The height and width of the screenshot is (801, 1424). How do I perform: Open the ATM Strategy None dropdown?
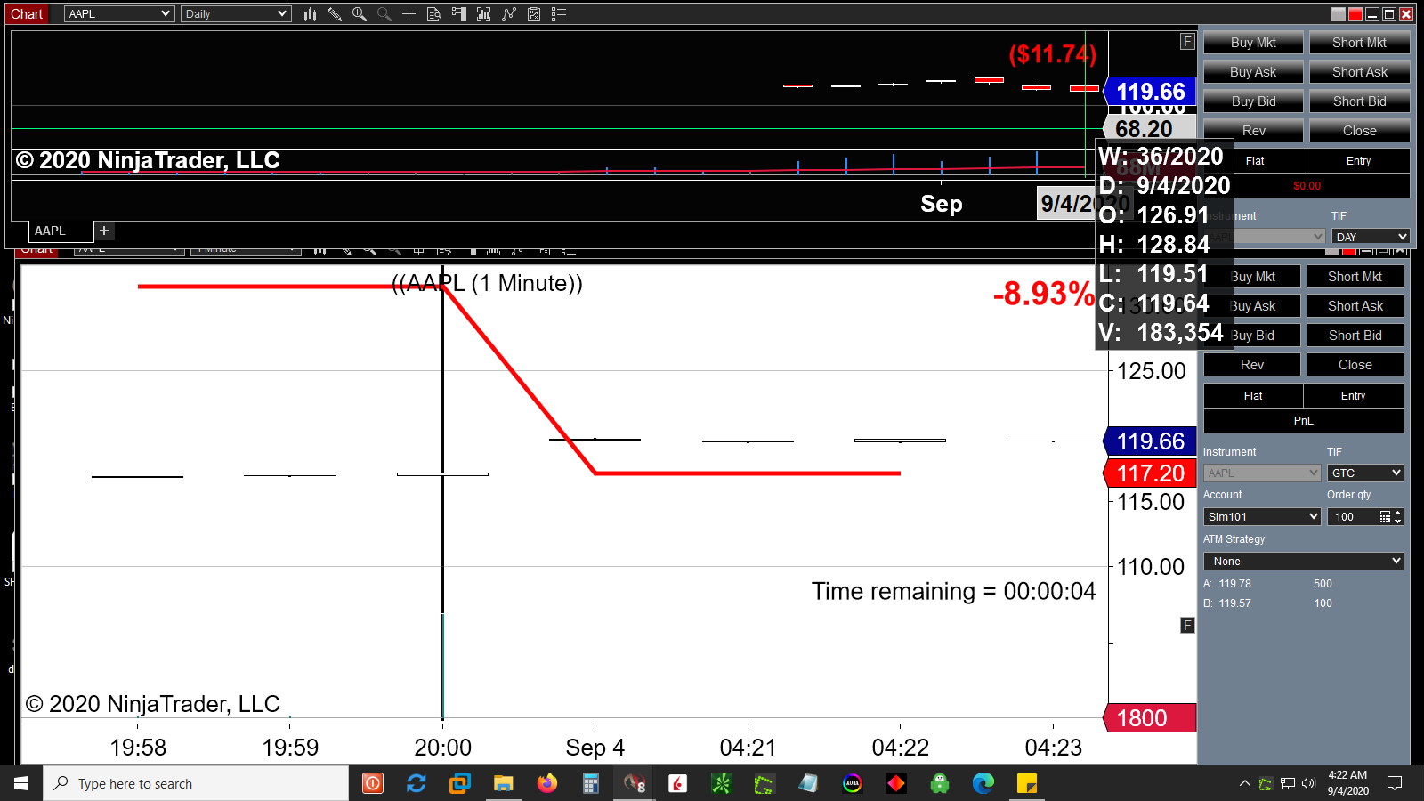[1304, 562]
